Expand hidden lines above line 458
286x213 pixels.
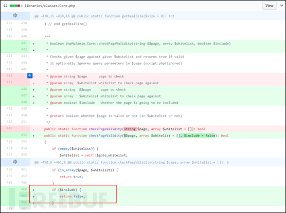click(x=15, y=162)
